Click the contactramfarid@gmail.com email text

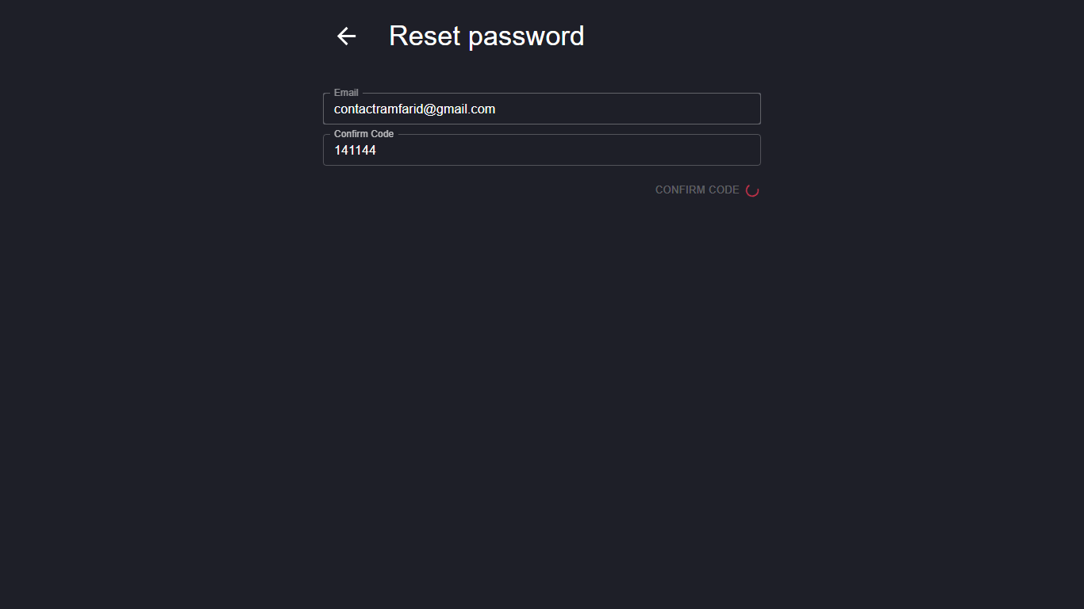(414, 109)
